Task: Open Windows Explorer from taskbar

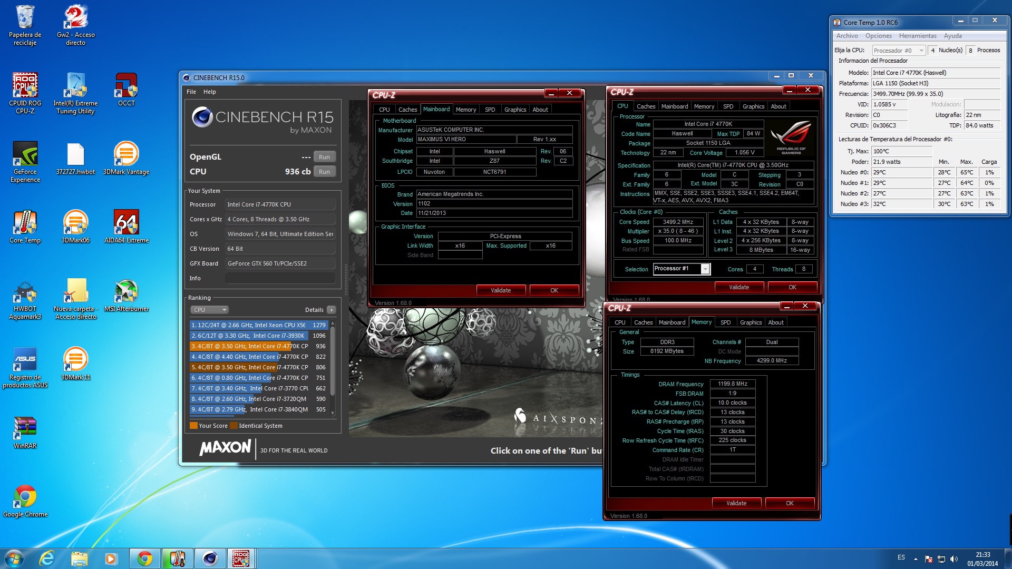Action: (x=79, y=558)
